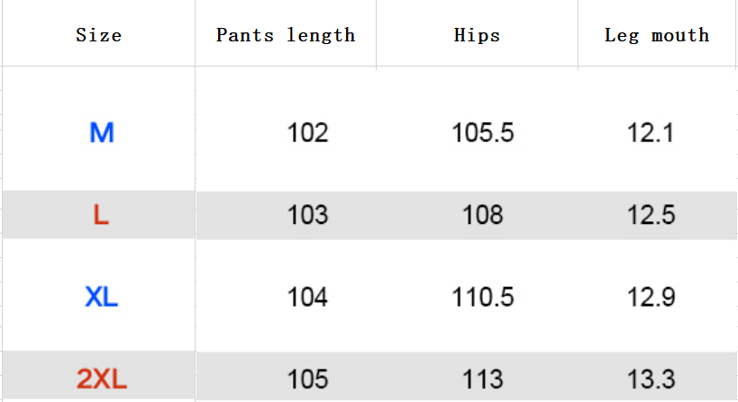The image size is (738, 402).
Task: Click leg mouth value 12.5
Action: (651, 215)
